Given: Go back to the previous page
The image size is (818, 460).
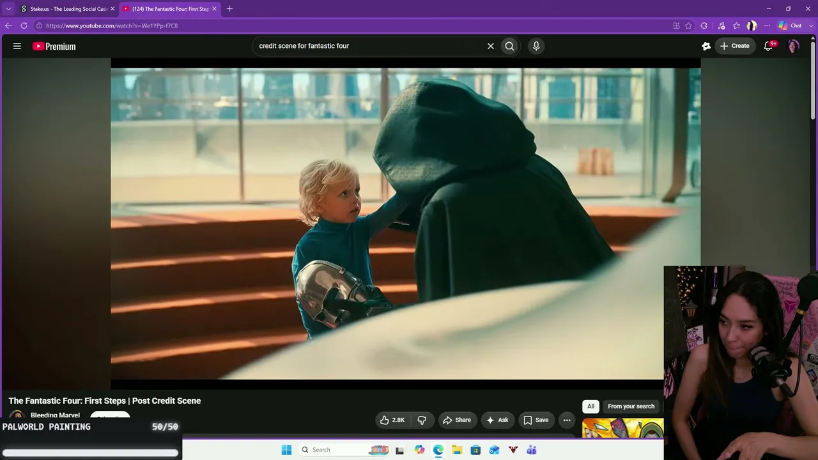Looking at the screenshot, I should click(x=8, y=26).
